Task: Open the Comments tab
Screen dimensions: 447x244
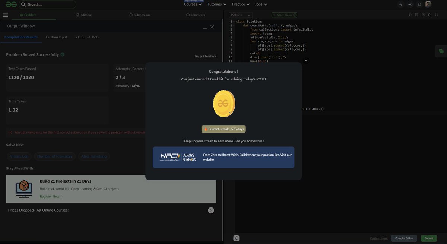Action: pyautogui.click(x=196, y=15)
